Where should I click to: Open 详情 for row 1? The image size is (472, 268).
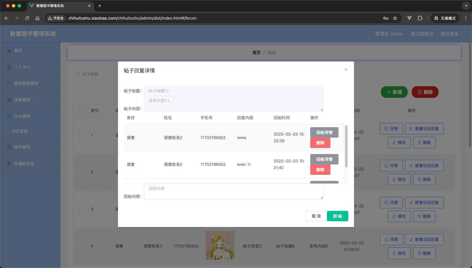(391, 129)
